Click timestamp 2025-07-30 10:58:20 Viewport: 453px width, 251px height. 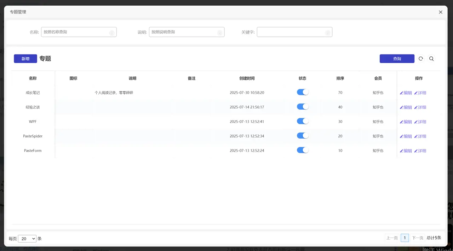point(247,93)
